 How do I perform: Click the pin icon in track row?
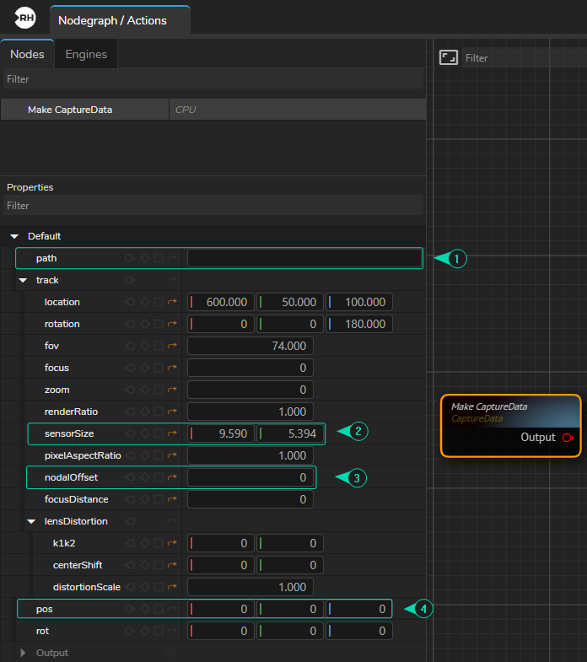point(130,280)
